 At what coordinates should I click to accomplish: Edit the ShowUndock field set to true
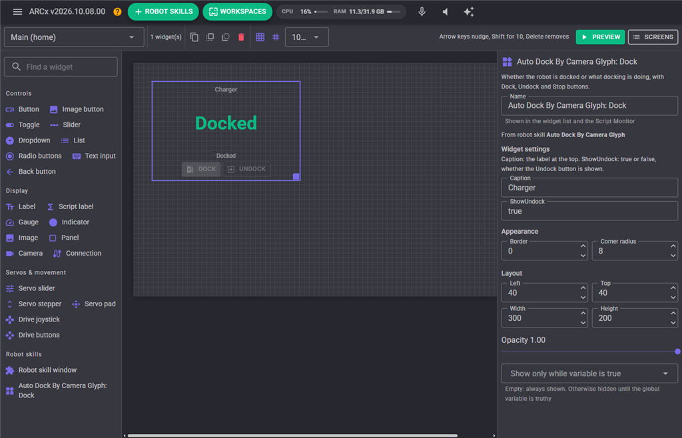(x=589, y=211)
